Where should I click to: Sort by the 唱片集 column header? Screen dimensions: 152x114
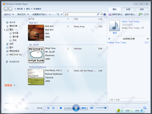31,19
